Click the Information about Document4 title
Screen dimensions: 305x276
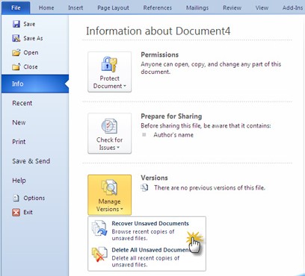point(158,31)
